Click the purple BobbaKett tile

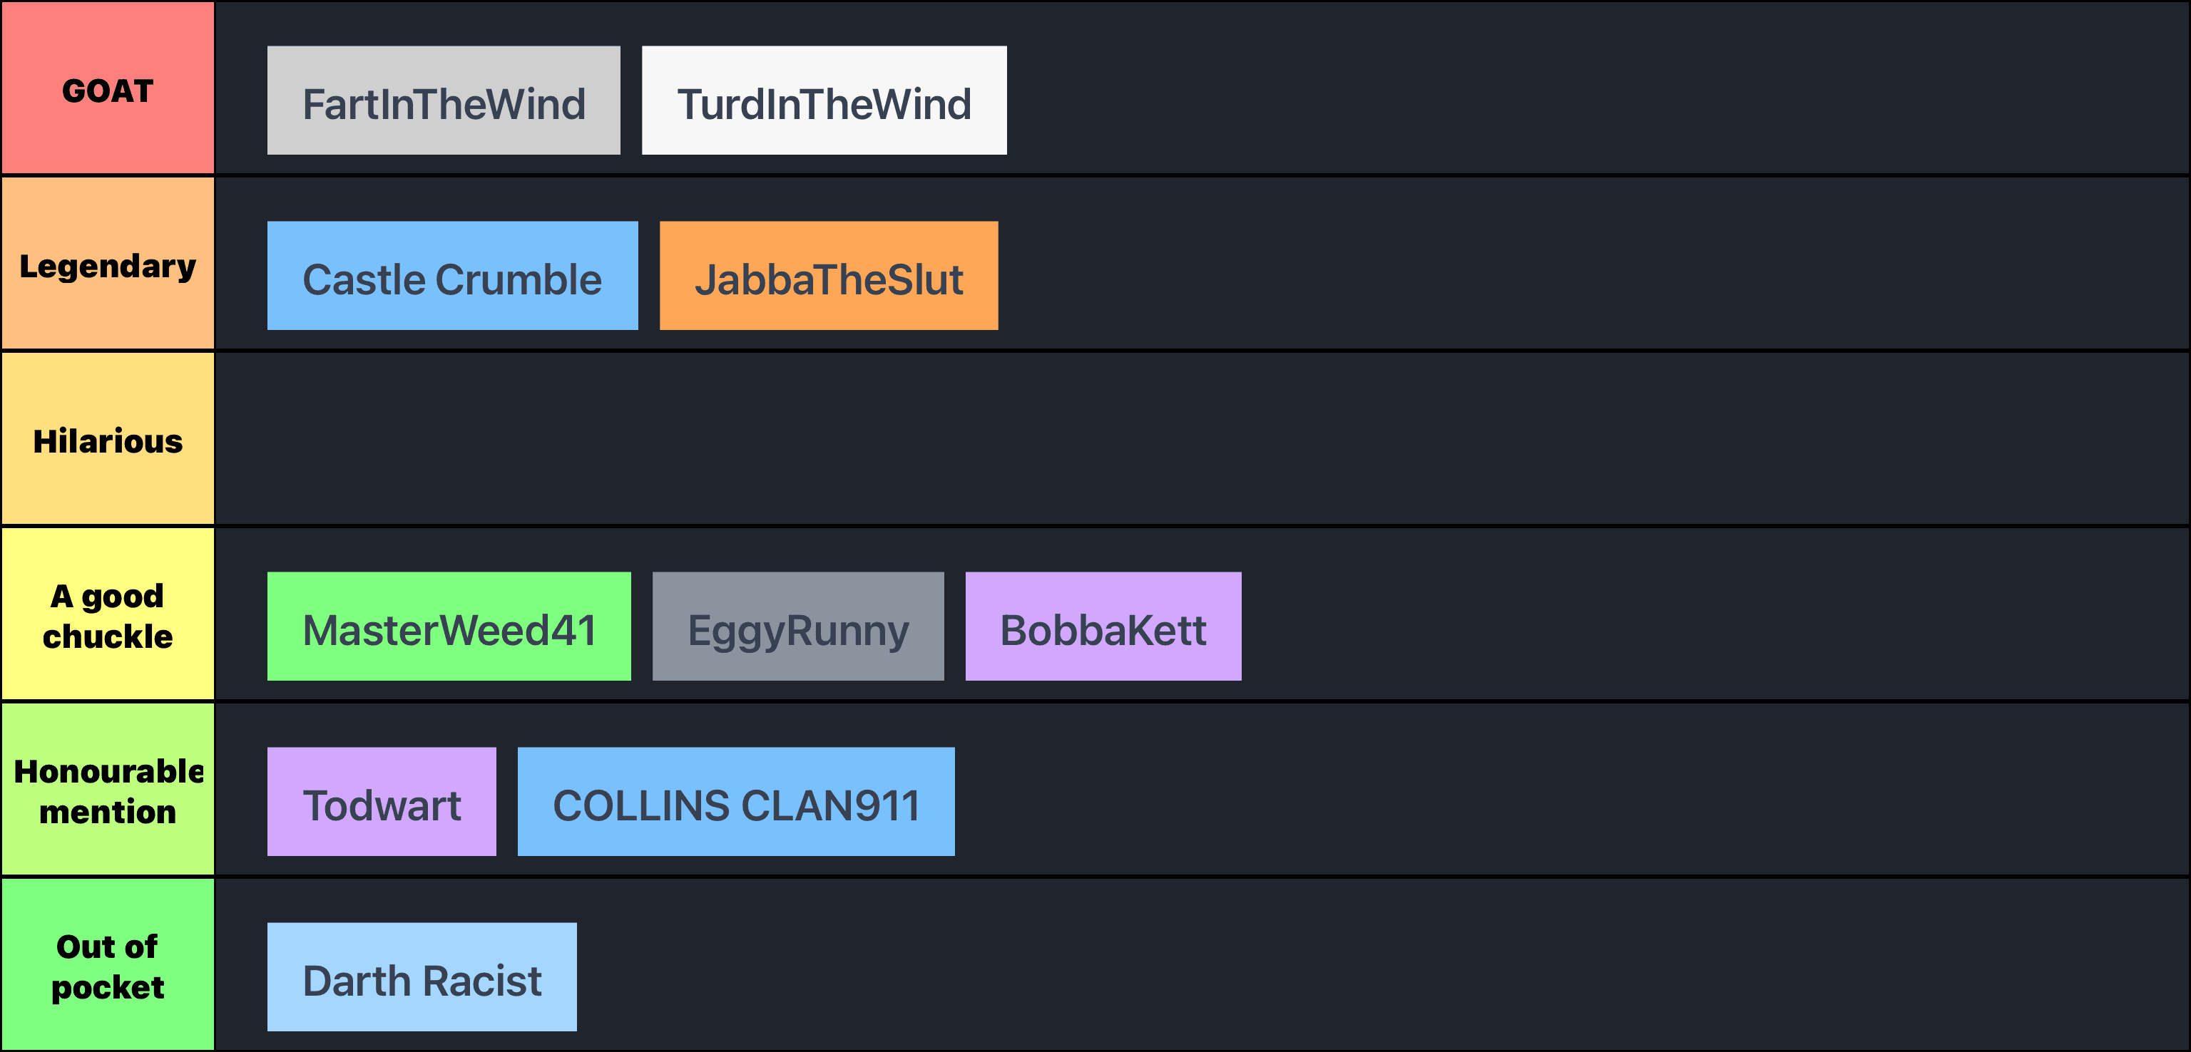pos(1103,627)
